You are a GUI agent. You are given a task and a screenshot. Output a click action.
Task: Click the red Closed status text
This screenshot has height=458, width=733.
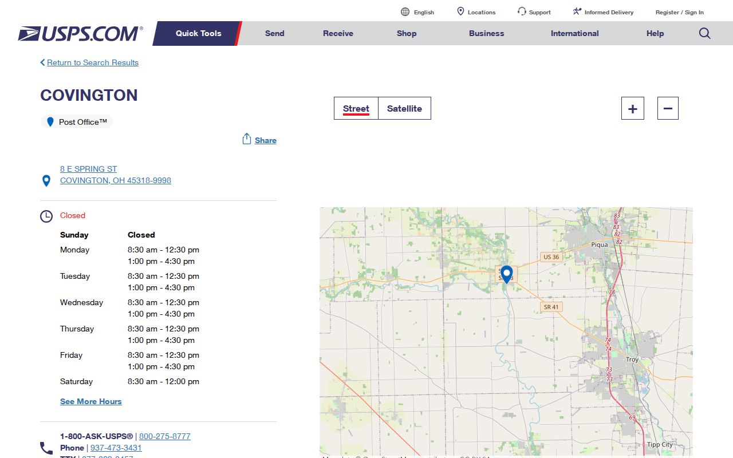pos(73,215)
